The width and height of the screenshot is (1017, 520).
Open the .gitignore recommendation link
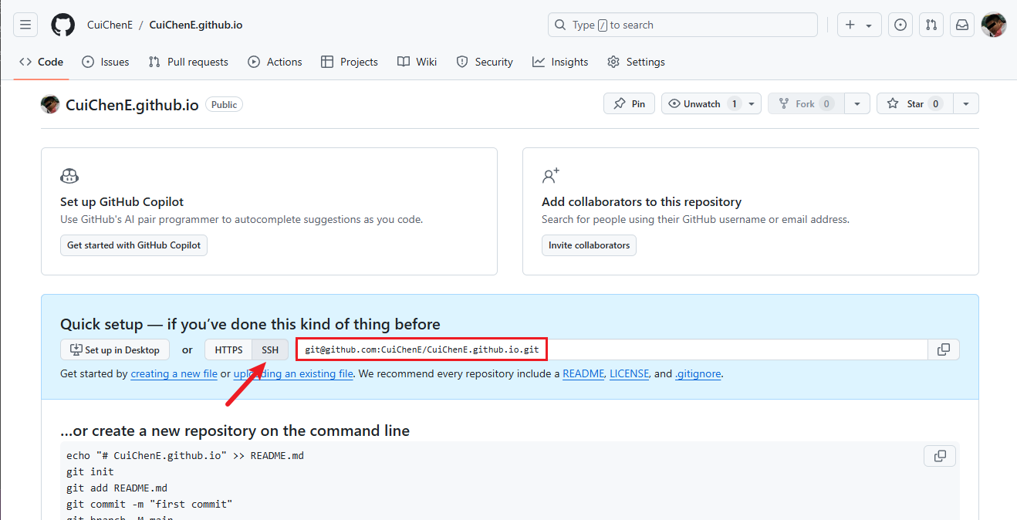click(698, 373)
